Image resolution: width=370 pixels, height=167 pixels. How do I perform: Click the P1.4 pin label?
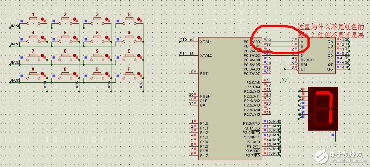point(204,142)
